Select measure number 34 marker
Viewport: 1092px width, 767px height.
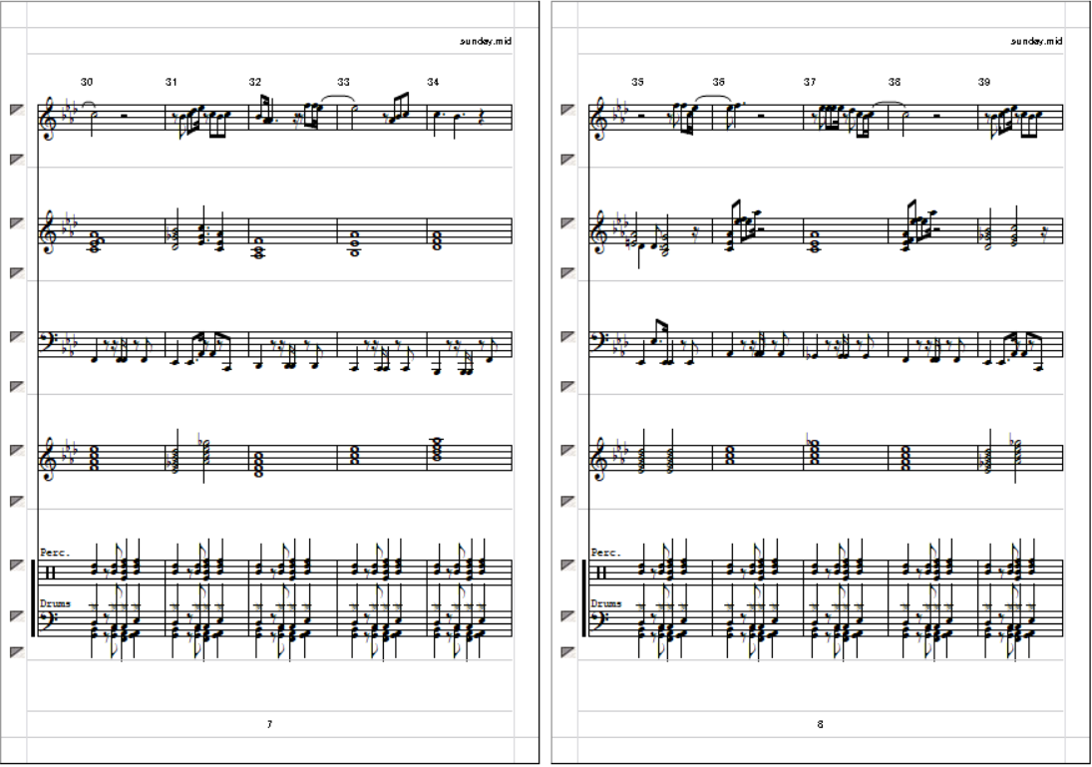pos(433,82)
